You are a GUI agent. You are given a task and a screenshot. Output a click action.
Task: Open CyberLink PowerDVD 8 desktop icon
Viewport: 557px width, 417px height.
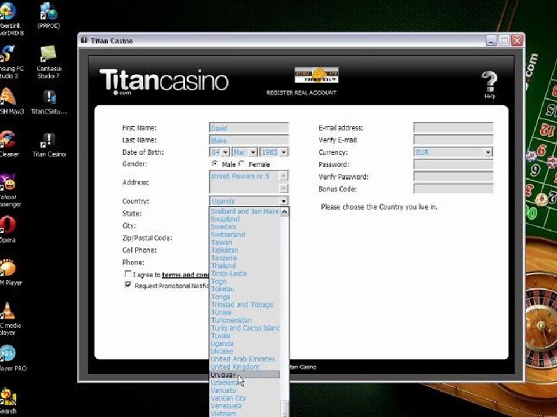click(12, 20)
